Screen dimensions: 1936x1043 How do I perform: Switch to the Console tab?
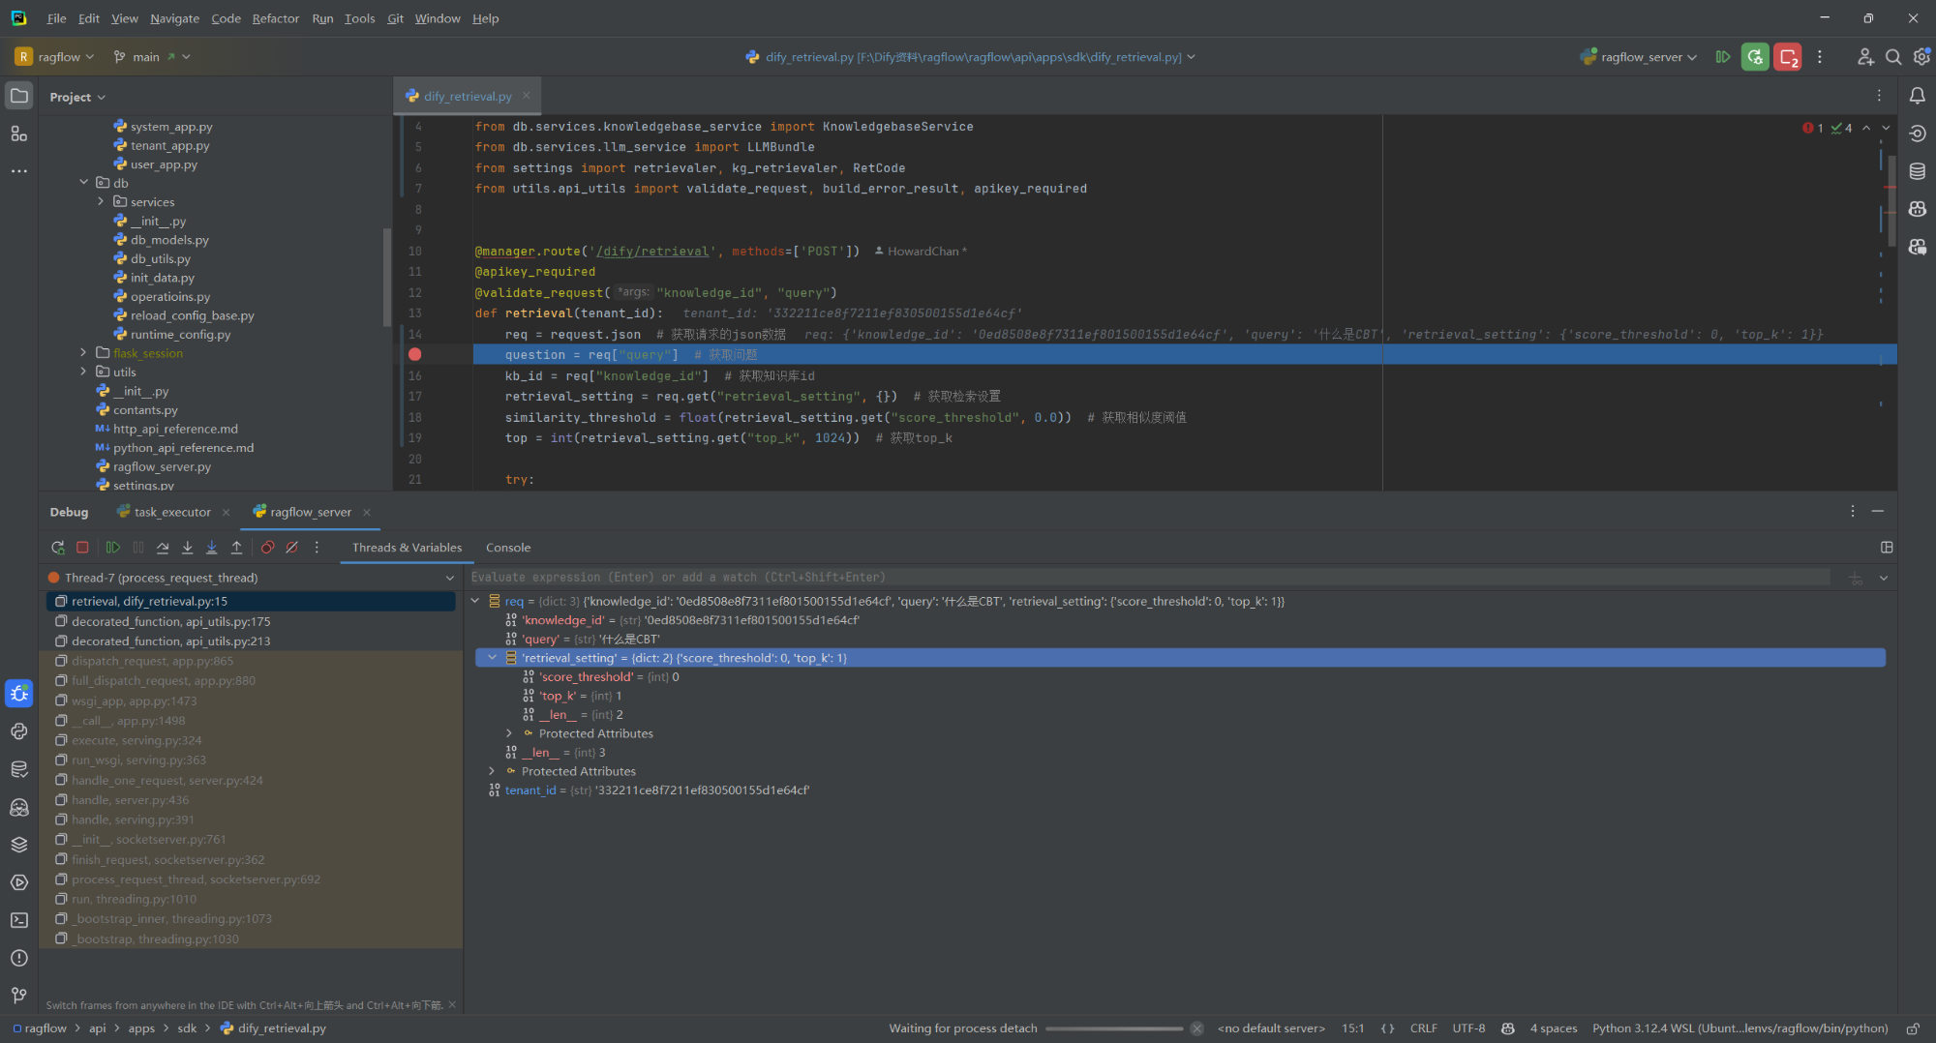tap(508, 547)
